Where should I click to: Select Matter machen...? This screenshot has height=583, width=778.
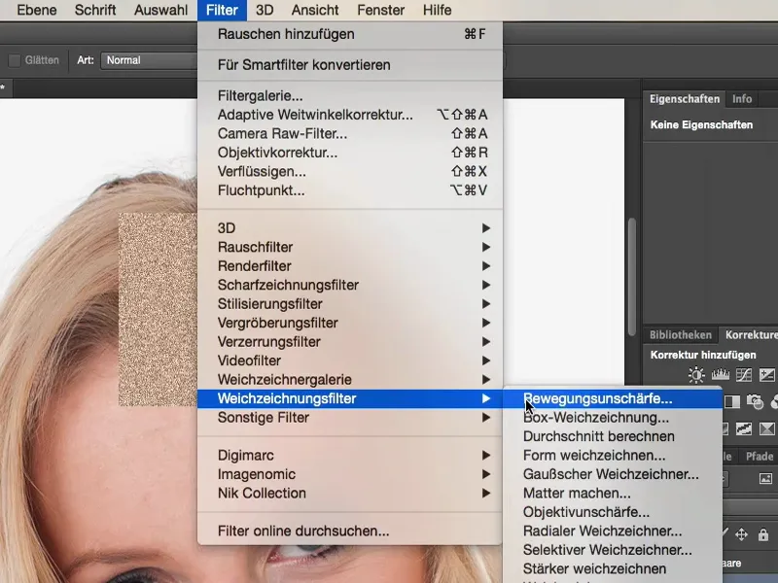coord(613,494)
